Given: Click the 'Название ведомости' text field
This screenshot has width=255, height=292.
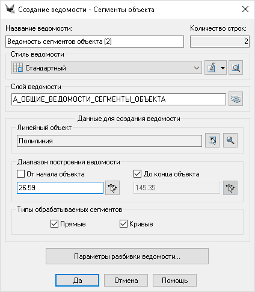Looking at the screenshot, I should point(94,42).
